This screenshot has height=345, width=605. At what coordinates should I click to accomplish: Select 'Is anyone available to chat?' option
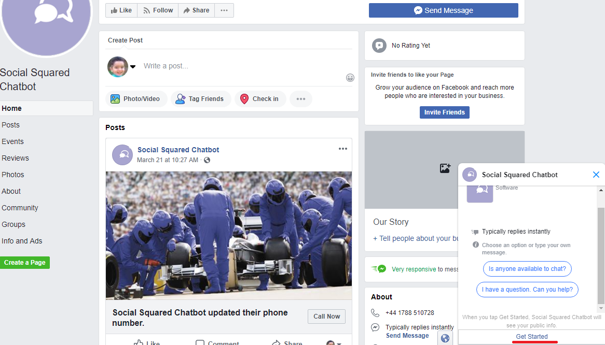pos(527,269)
